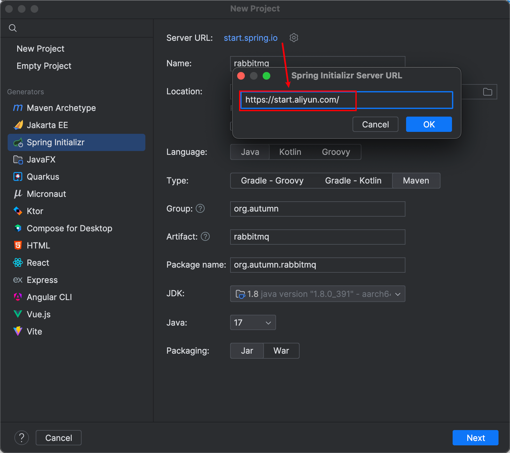Select Java as the language
510x453 pixels.
tap(250, 152)
